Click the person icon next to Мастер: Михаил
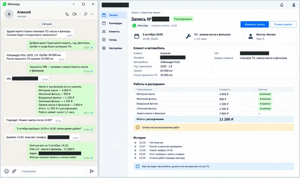This screenshot has width=300, height=178. pos(250,37)
